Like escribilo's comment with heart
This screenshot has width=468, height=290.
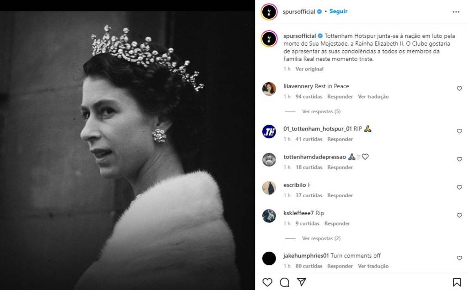coord(459,187)
